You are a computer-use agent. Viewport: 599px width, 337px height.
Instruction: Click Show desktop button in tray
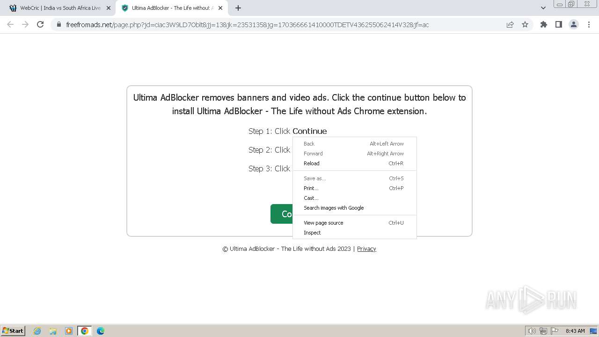point(593,331)
